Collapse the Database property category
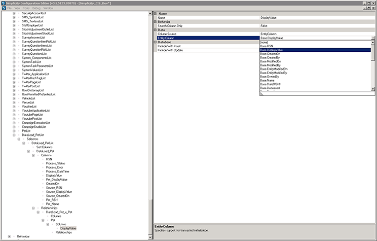Screen dimensions: 377x241 tap(156, 42)
